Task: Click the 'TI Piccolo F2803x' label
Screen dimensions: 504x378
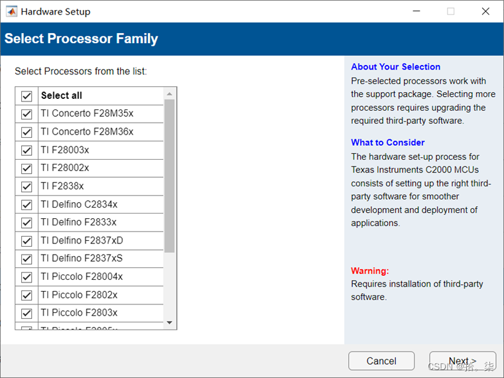Action: (79, 312)
